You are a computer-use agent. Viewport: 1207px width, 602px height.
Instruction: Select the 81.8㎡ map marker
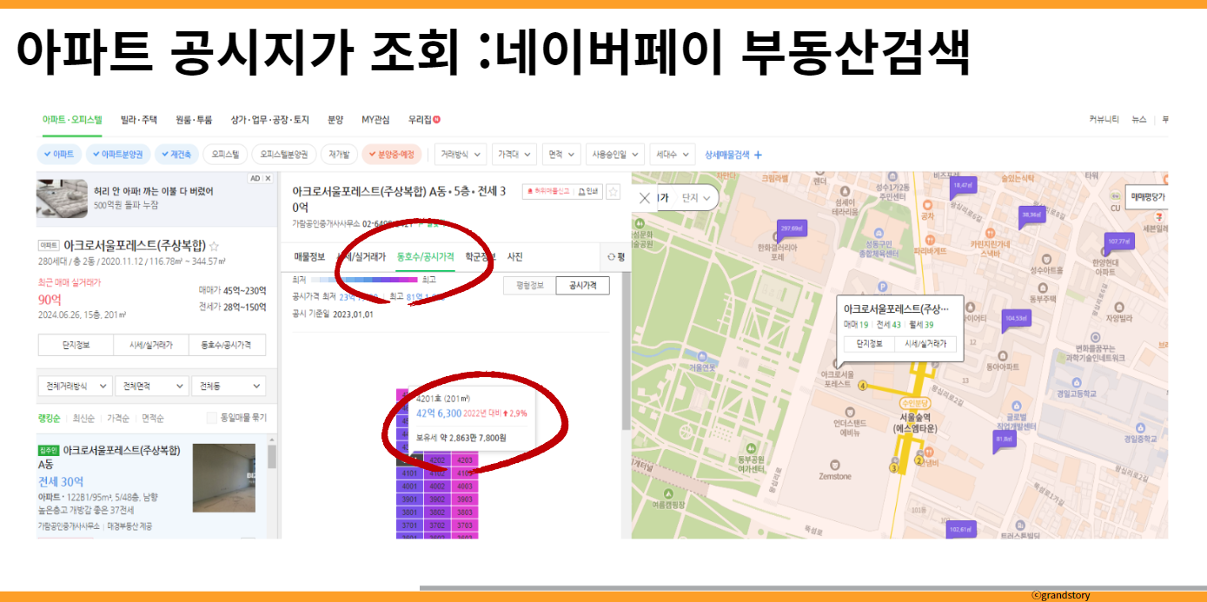click(1004, 440)
